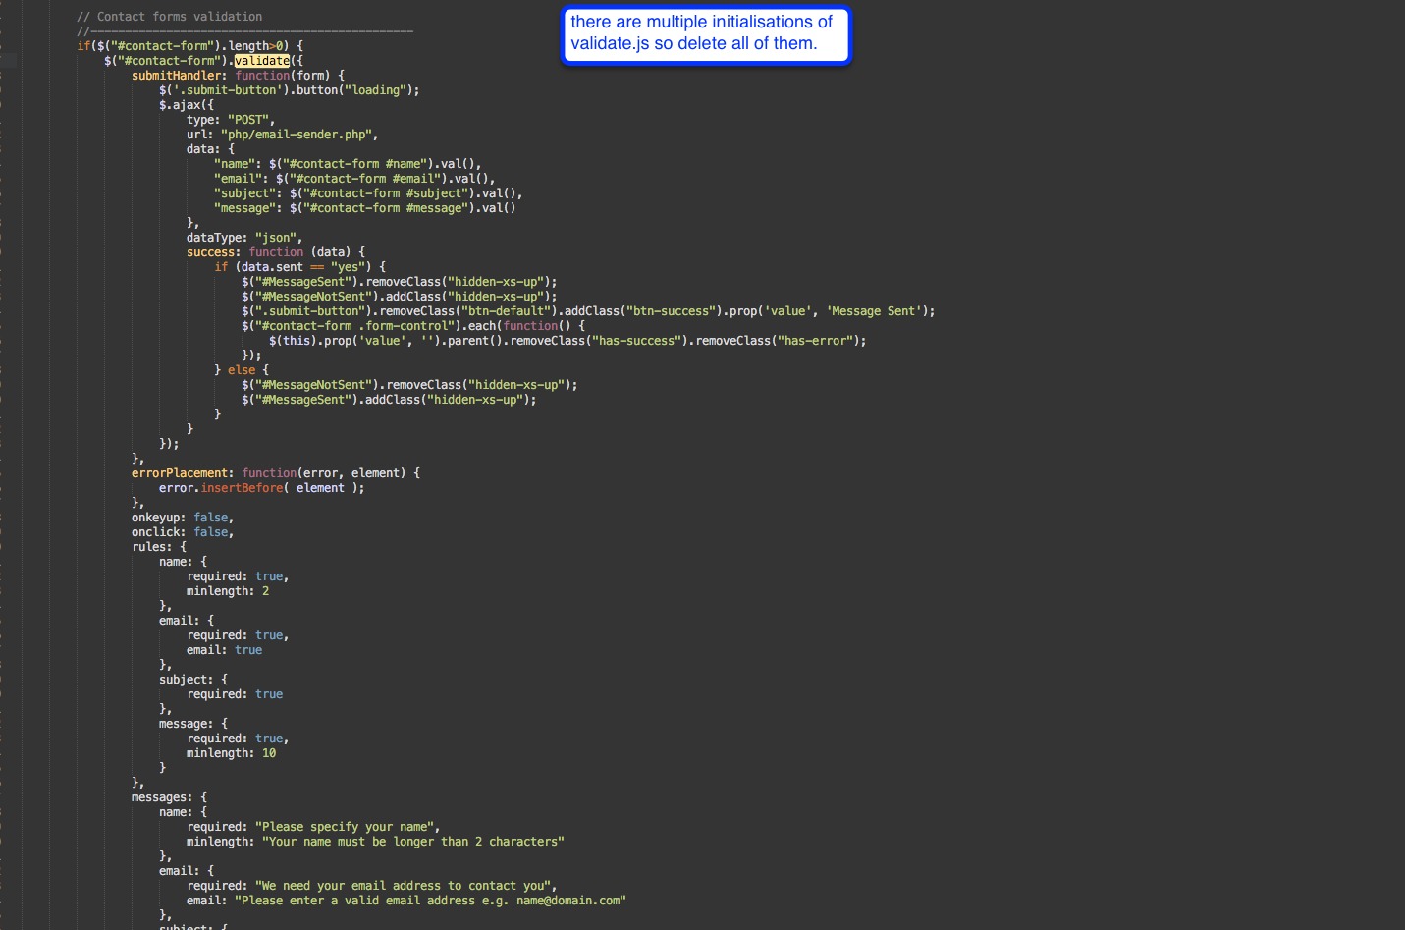The height and width of the screenshot is (930, 1405).
Task: Click the "Please specify your name" message string
Action: [345, 827]
